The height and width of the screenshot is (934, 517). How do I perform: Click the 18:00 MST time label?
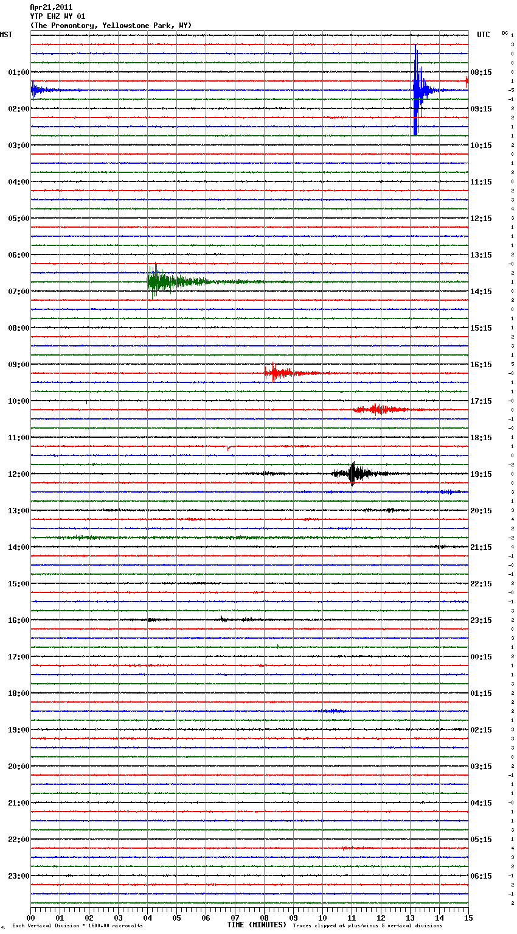pyautogui.click(x=18, y=693)
